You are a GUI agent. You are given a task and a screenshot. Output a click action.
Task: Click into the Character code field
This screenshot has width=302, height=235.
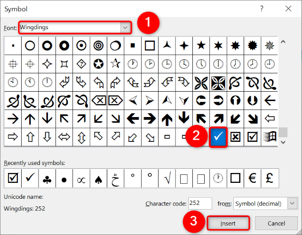[x=200, y=203]
